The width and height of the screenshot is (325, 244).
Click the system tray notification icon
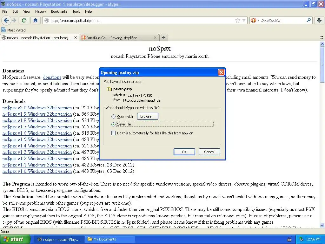coord(302,239)
